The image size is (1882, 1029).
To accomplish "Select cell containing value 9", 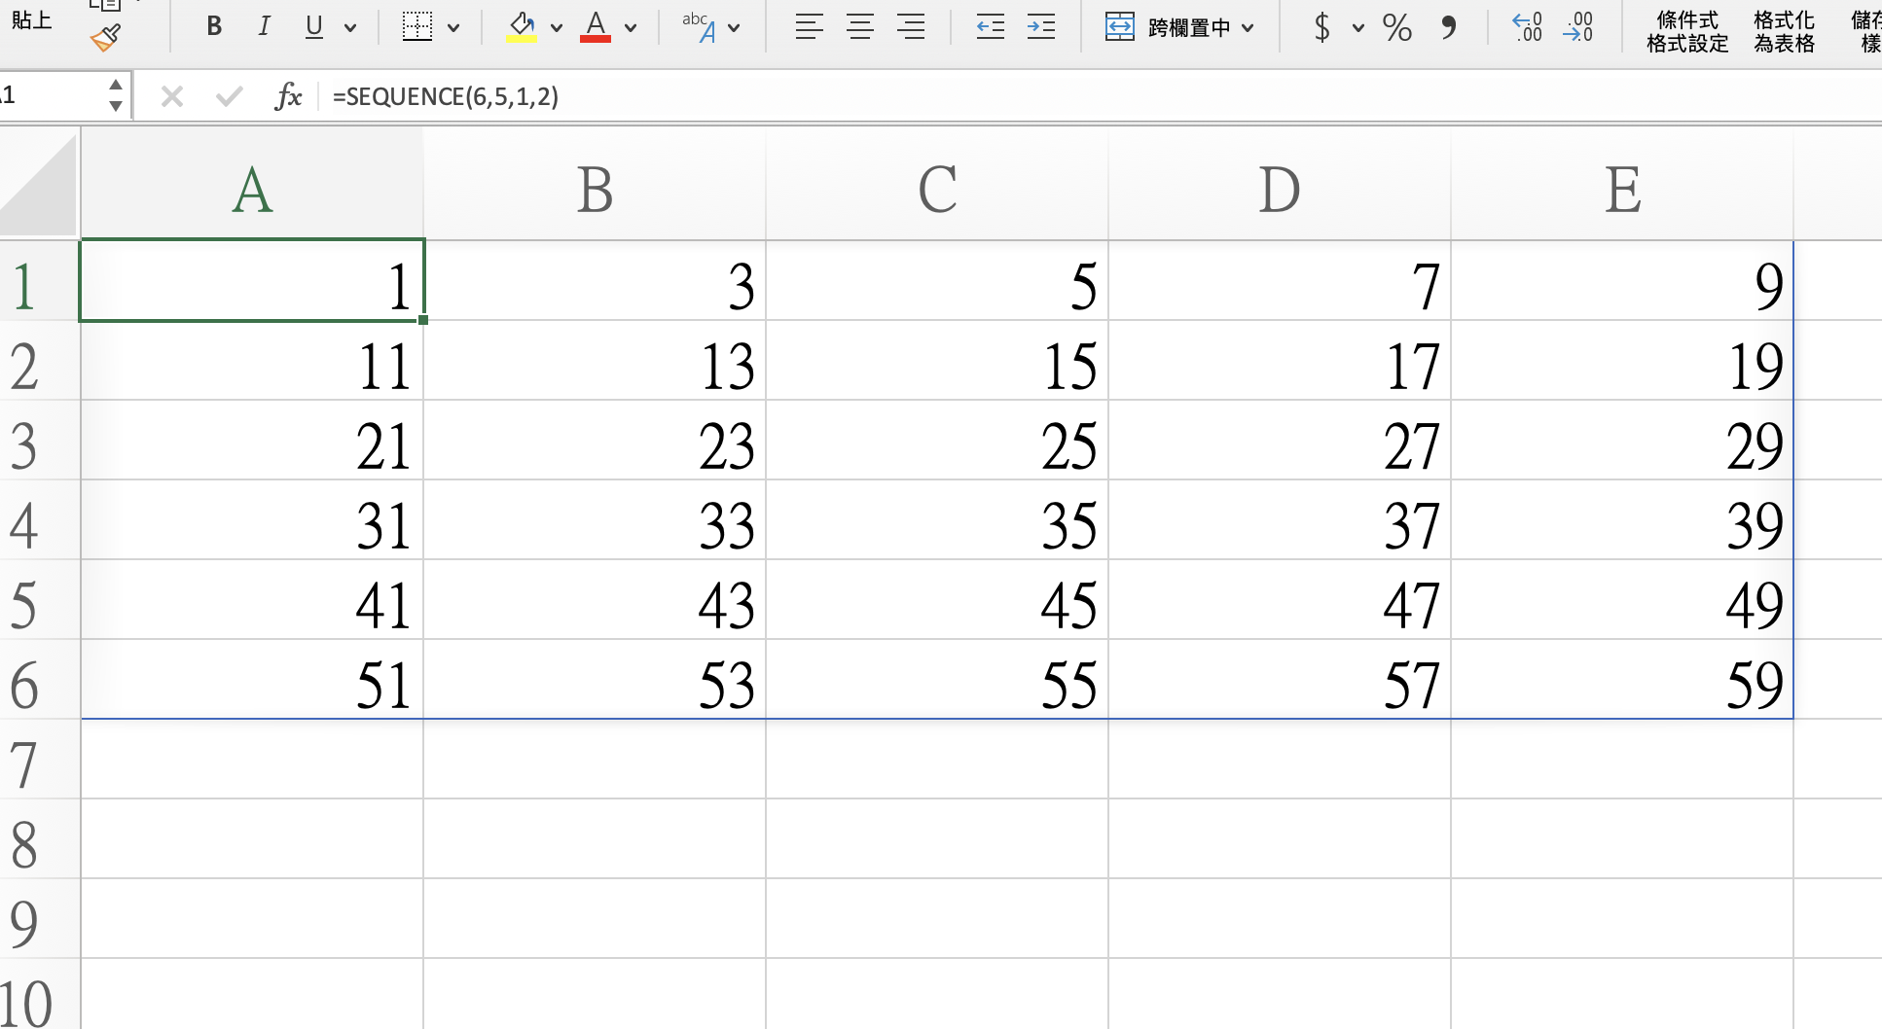I will [x=1622, y=281].
